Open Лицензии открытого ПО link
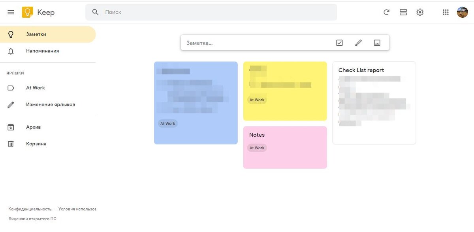The width and height of the screenshot is (474, 232). [32, 219]
